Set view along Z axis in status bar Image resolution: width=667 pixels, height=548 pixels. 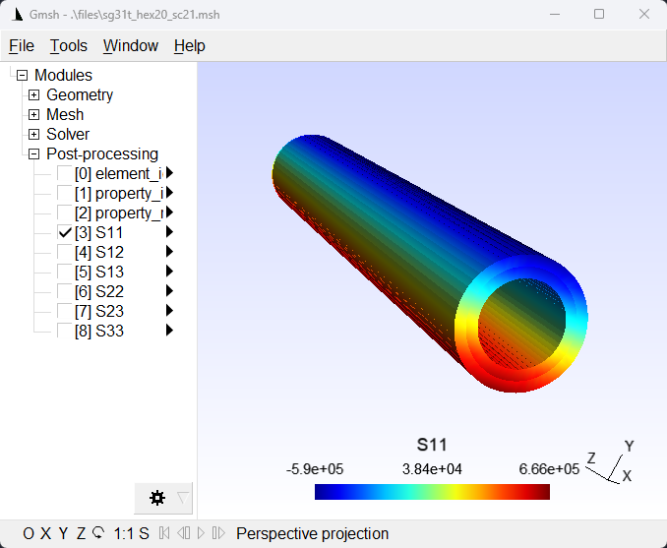click(81, 534)
